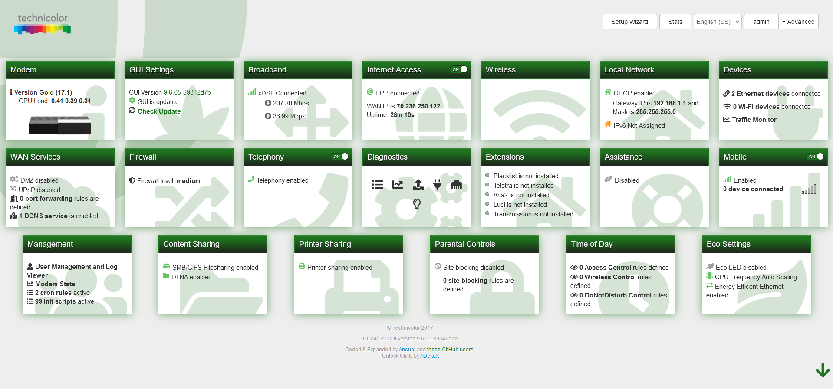
Task: Click the house icon beside DHCP enabled
Action: point(608,92)
